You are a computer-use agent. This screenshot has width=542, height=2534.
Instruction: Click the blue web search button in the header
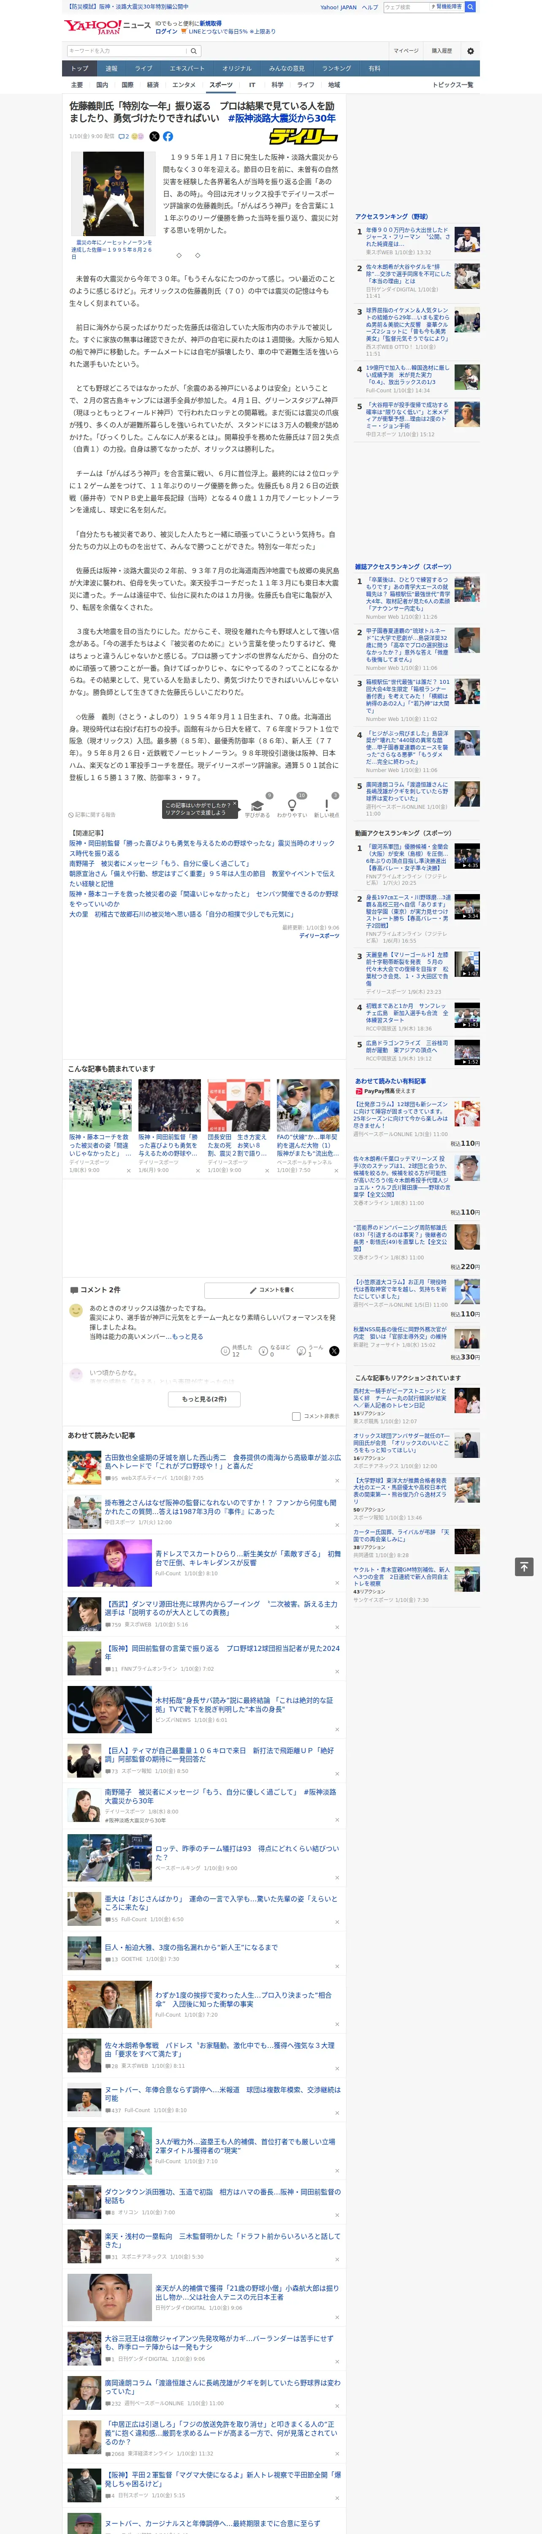click(x=470, y=7)
